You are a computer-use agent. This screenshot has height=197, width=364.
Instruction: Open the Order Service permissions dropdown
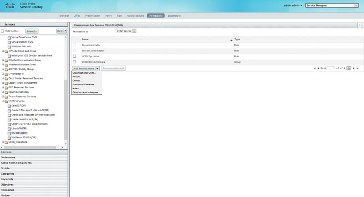126,31
